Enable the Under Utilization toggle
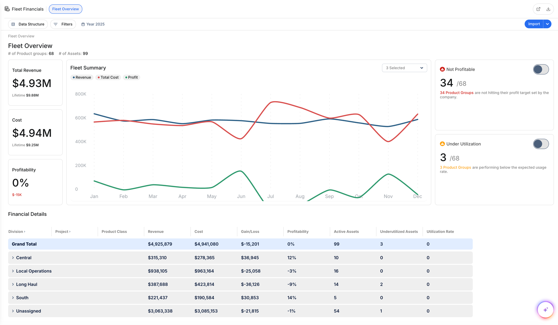 pyautogui.click(x=541, y=144)
